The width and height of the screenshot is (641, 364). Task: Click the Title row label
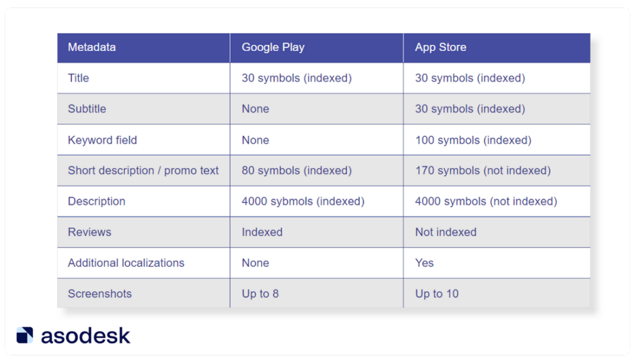click(78, 78)
